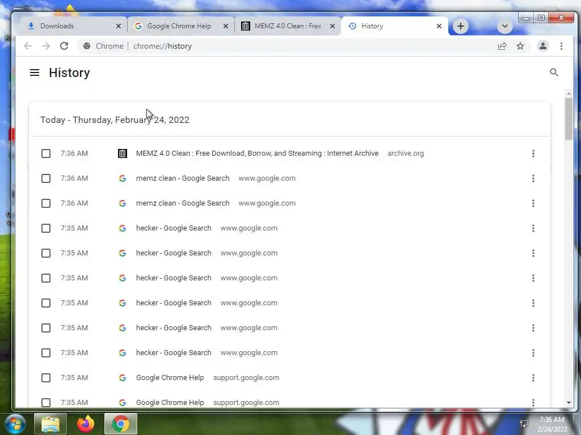This screenshot has height=435, width=581.
Task: Close the MEMZ 4.0 Clean tab
Action: click(x=332, y=26)
